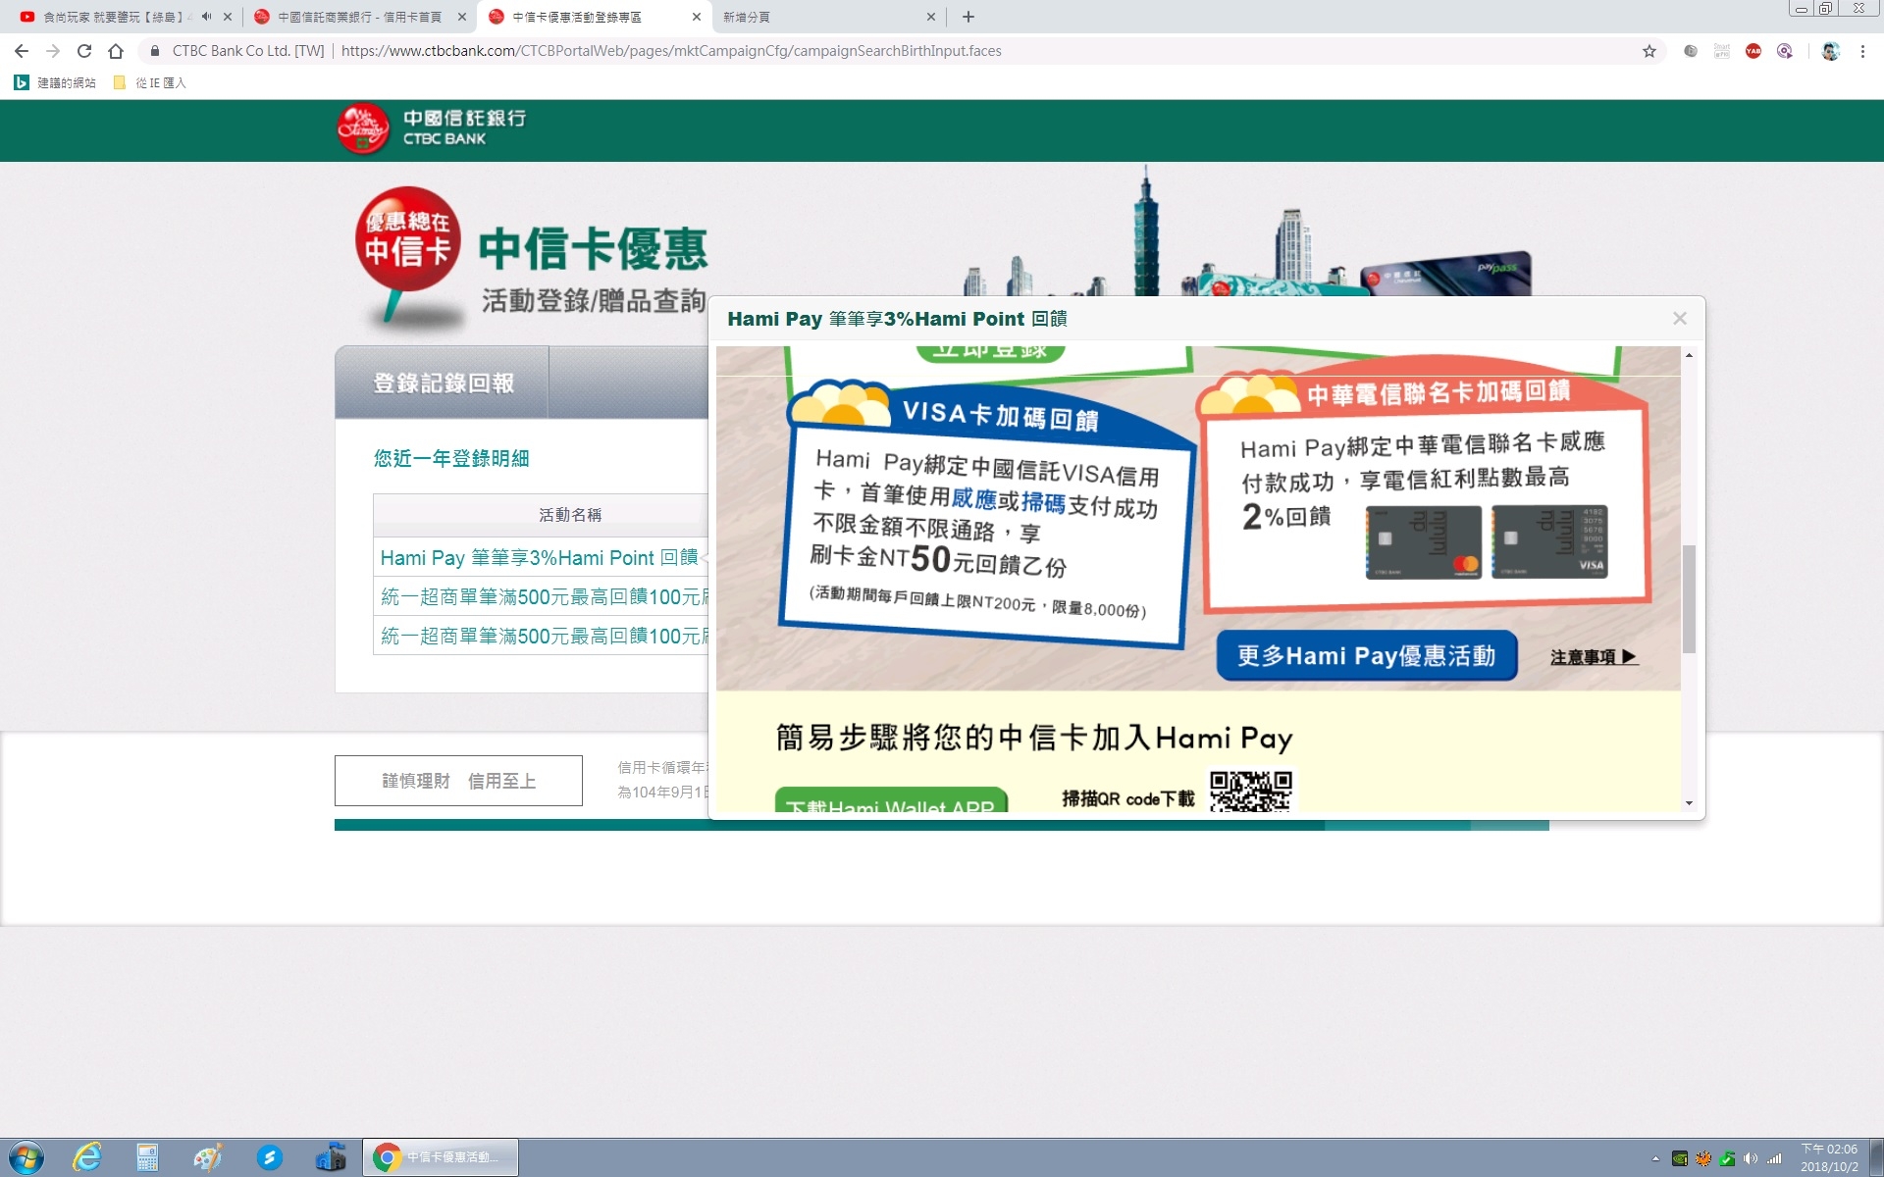Open the Smart PXY extension
1884x1177 pixels.
coord(1722,51)
